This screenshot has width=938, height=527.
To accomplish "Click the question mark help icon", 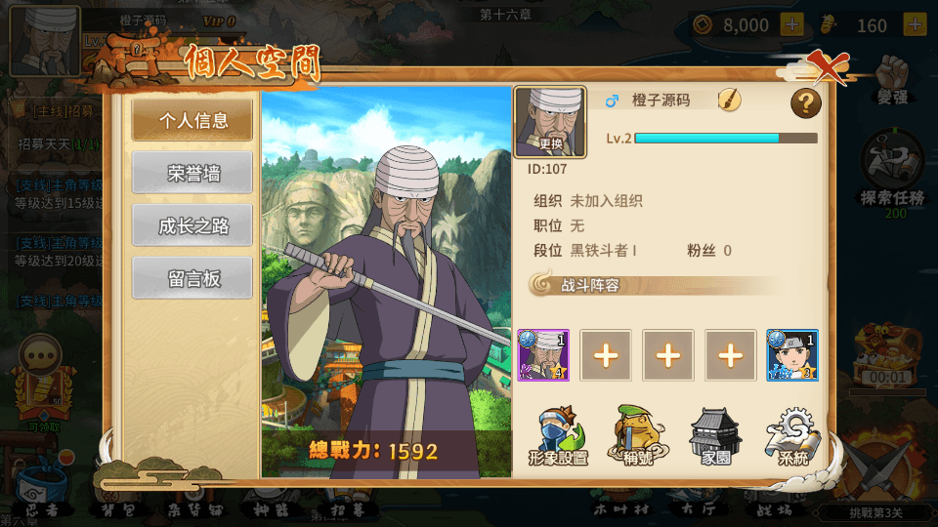I will (x=806, y=103).
